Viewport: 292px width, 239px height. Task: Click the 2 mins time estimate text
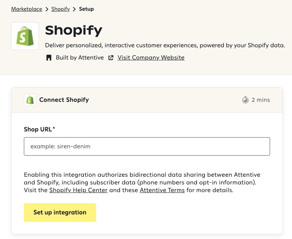tap(261, 100)
